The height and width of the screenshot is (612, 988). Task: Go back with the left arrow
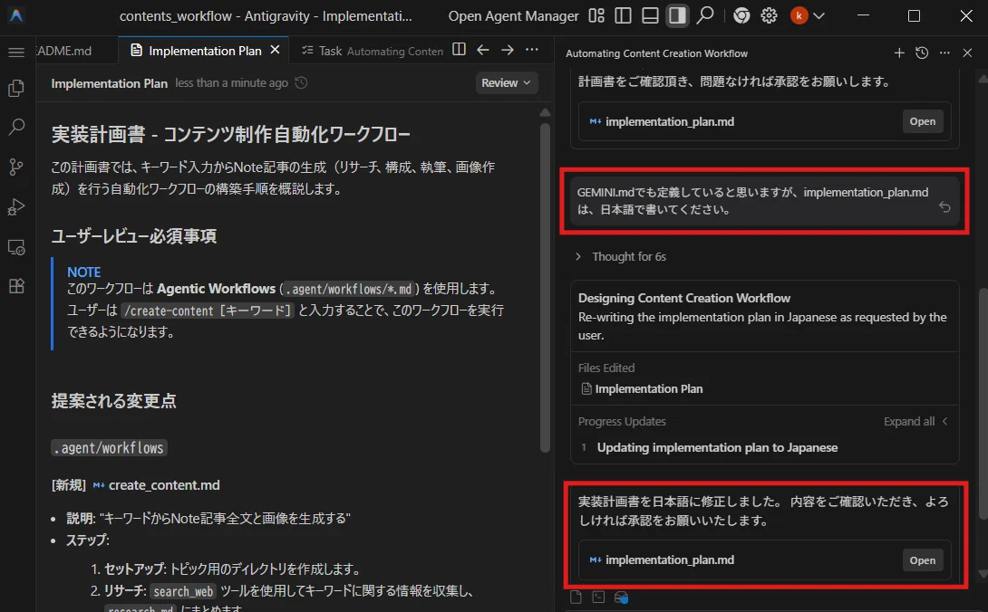[x=483, y=50]
